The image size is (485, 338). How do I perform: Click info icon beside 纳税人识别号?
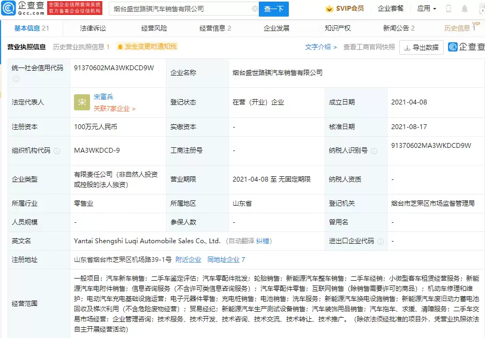374,151
